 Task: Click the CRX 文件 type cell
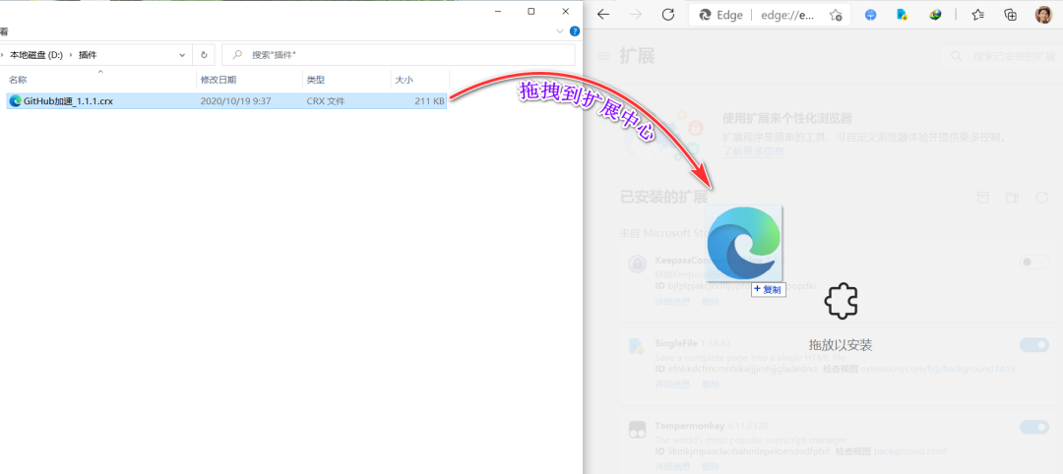coord(326,101)
